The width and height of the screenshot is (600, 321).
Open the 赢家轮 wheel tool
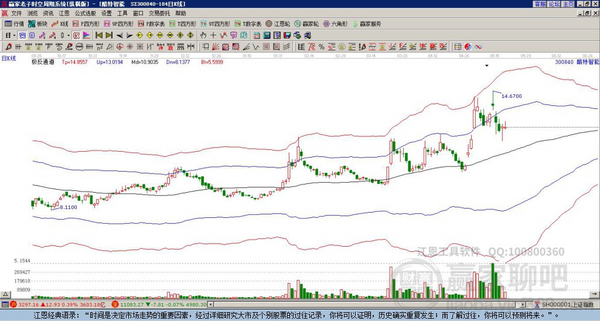click(306, 23)
